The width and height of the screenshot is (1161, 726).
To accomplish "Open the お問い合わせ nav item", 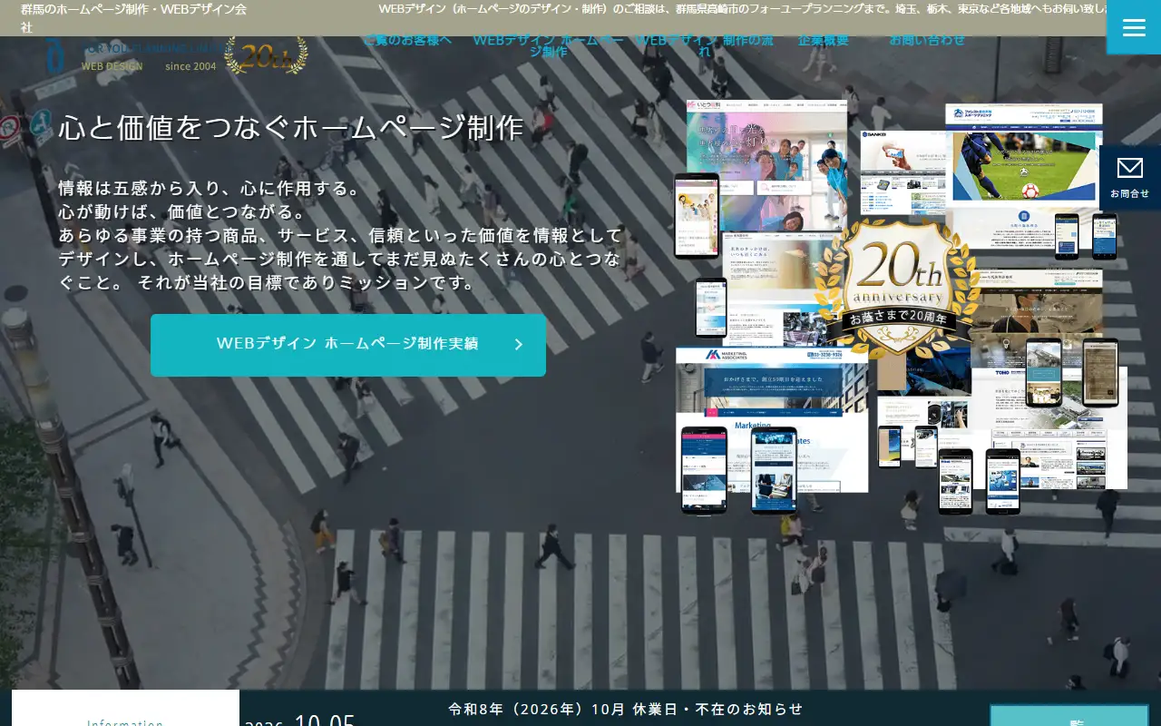I will 927,40.
